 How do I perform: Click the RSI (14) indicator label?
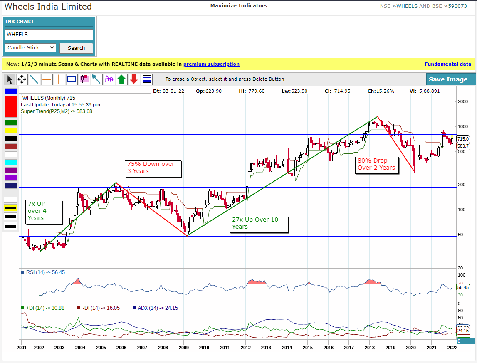42,272
